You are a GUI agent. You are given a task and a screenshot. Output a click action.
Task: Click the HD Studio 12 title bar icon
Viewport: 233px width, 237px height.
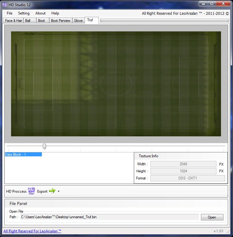pos(5,5)
